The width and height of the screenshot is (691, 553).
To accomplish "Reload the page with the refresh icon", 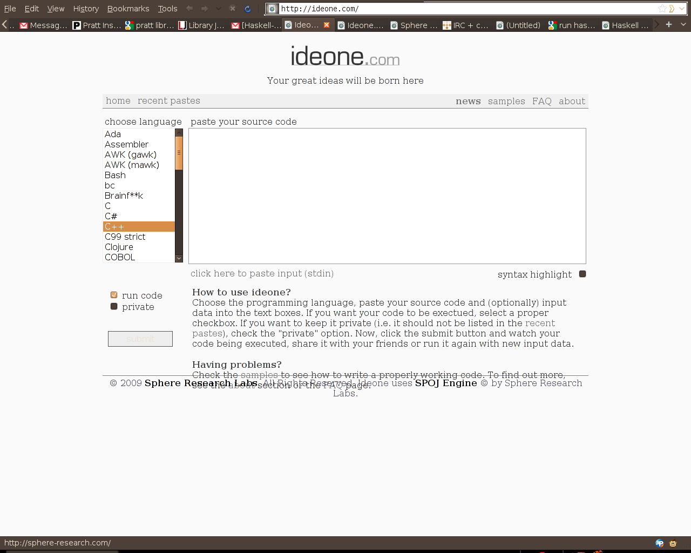I will click(248, 9).
